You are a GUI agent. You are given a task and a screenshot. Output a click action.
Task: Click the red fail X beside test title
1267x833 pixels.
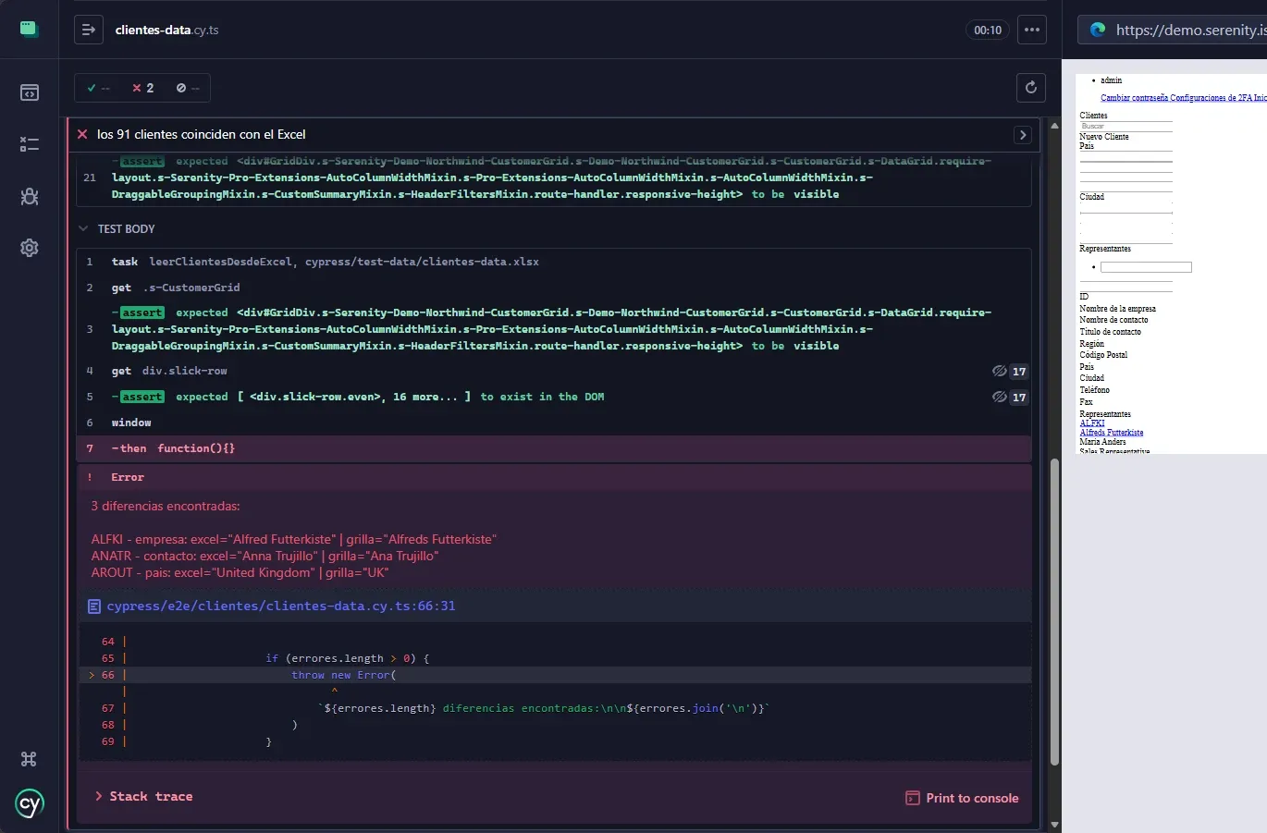pyautogui.click(x=82, y=134)
